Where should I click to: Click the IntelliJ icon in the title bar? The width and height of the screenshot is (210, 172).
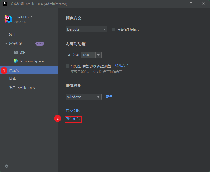point(5,4)
